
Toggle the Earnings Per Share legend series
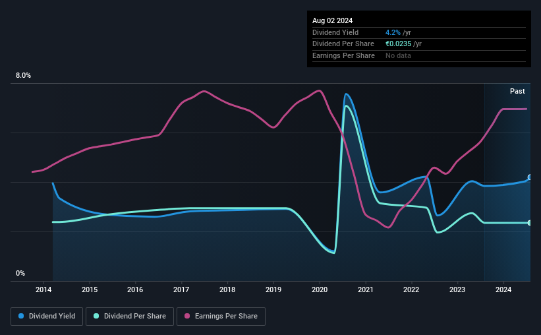[x=221, y=317]
